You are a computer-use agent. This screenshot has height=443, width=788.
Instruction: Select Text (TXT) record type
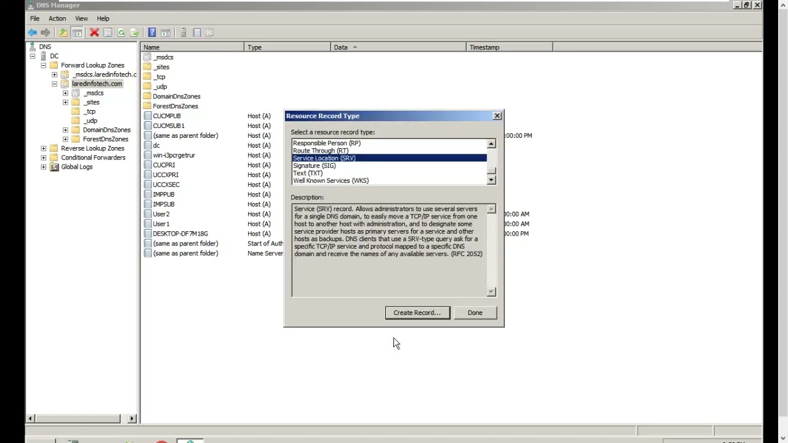(x=389, y=173)
